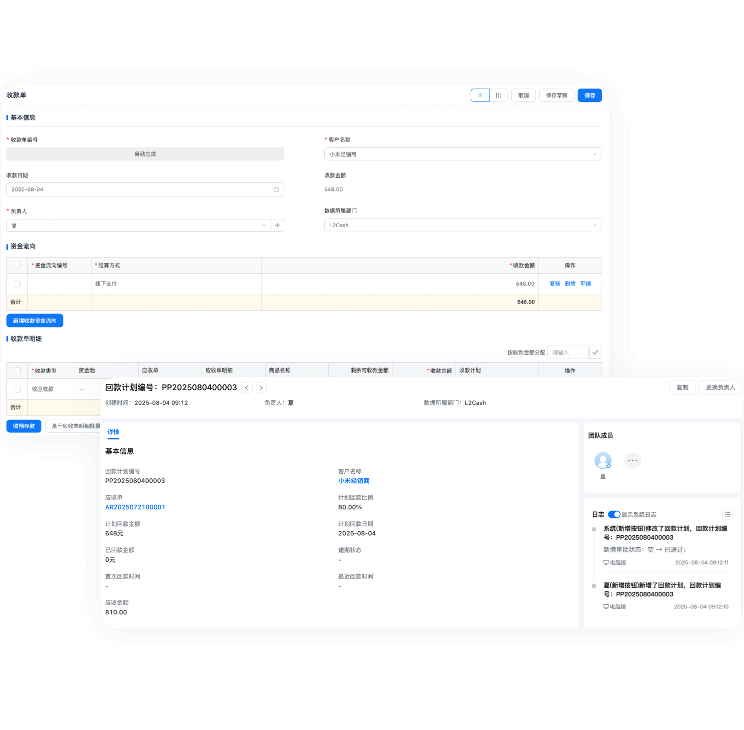Switch to two-column layout icon

(480, 95)
